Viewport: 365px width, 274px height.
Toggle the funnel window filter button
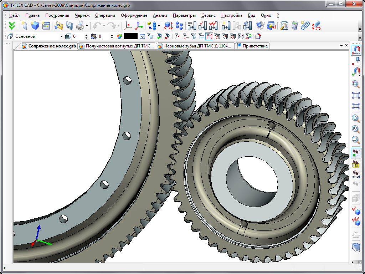point(142,36)
